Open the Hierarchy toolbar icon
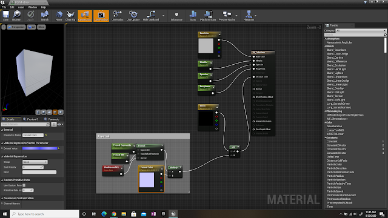The image size is (388, 218). pyautogui.click(x=249, y=16)
